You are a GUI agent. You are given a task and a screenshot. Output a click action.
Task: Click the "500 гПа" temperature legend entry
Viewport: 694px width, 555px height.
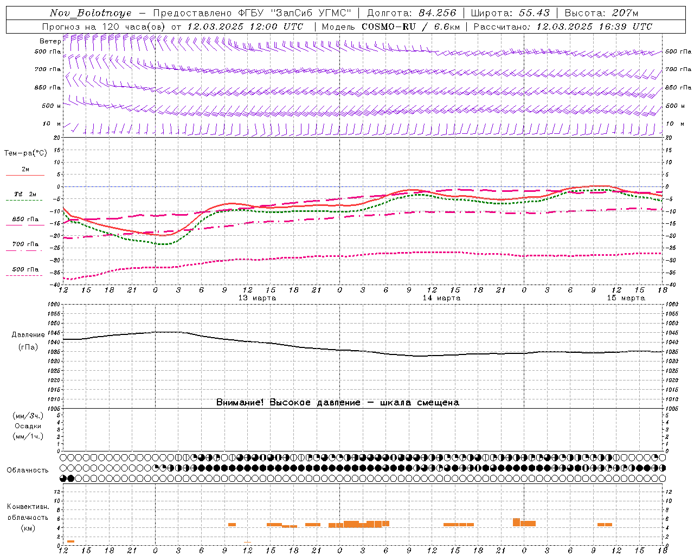tap(25, 269)
